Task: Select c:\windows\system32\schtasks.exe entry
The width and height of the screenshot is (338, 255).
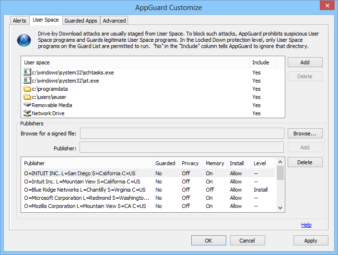Action: [x=73, y=73]
